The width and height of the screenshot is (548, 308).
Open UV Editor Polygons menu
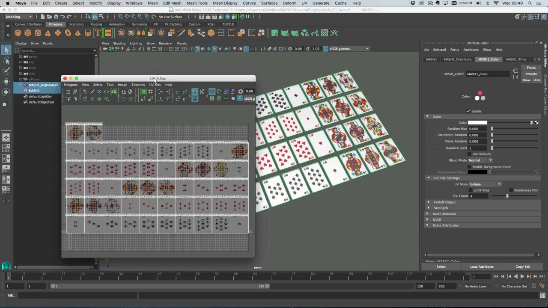click(71, 85)
